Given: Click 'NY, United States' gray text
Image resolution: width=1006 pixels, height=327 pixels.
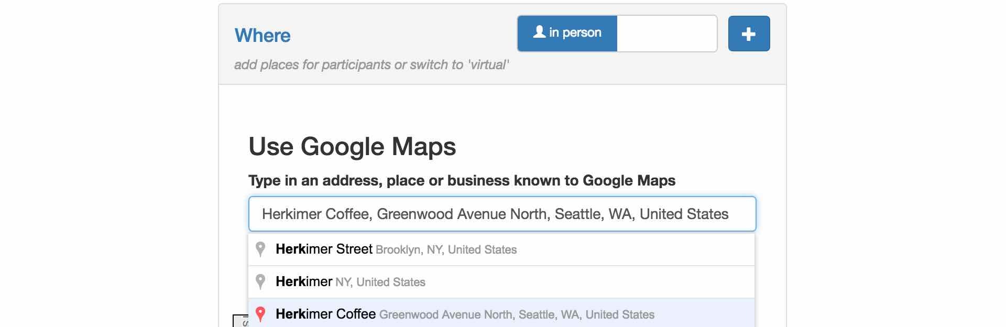Looking at the screenshot, I should tap(380, 282).
